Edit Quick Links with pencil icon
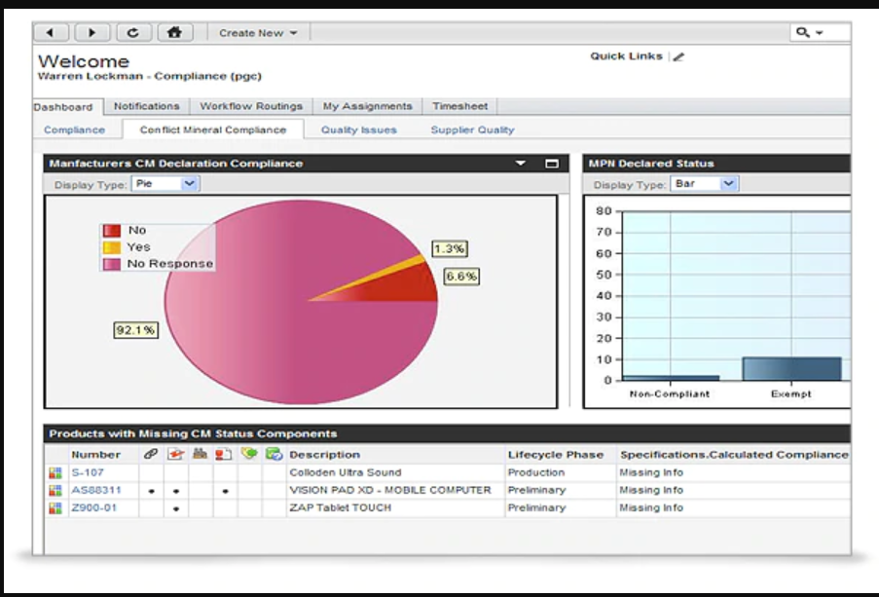 point(678,56)
